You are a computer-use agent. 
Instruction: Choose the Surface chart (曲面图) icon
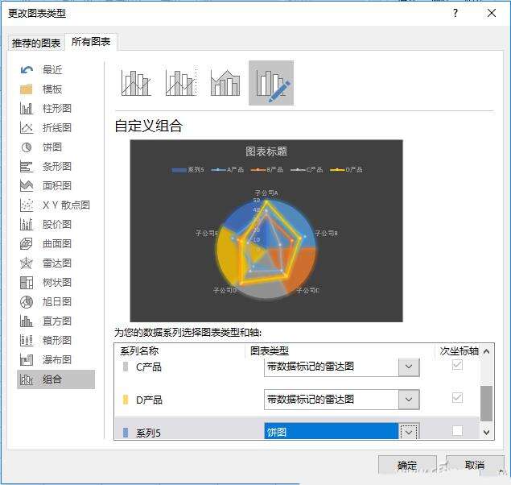tap(27, 243)
